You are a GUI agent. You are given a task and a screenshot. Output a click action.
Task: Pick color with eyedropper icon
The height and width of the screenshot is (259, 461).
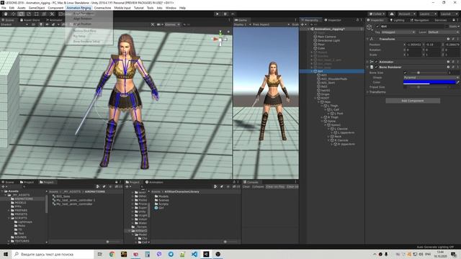457,82
